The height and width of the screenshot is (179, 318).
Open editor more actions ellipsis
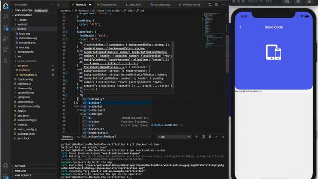pos(223,5)
